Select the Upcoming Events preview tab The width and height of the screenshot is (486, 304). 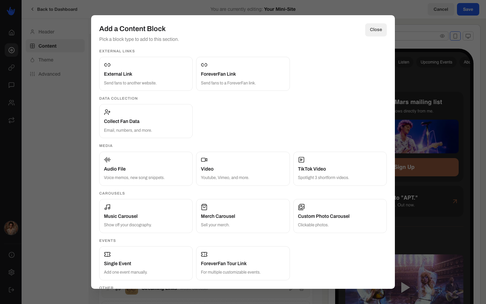pyautogui.click(x=436, y=62)
